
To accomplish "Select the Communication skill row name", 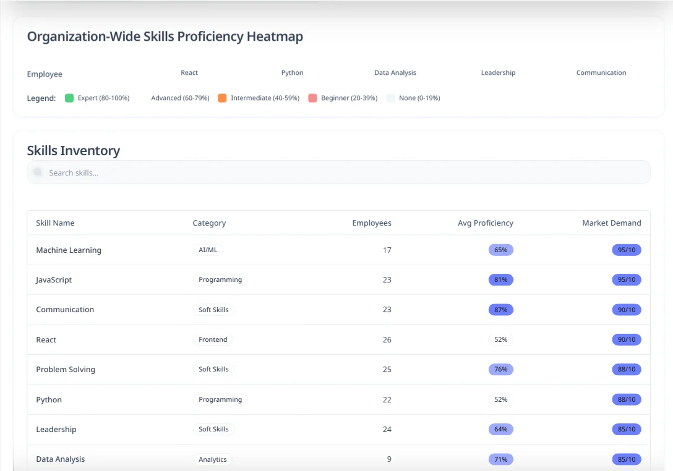I will (65, 309).
